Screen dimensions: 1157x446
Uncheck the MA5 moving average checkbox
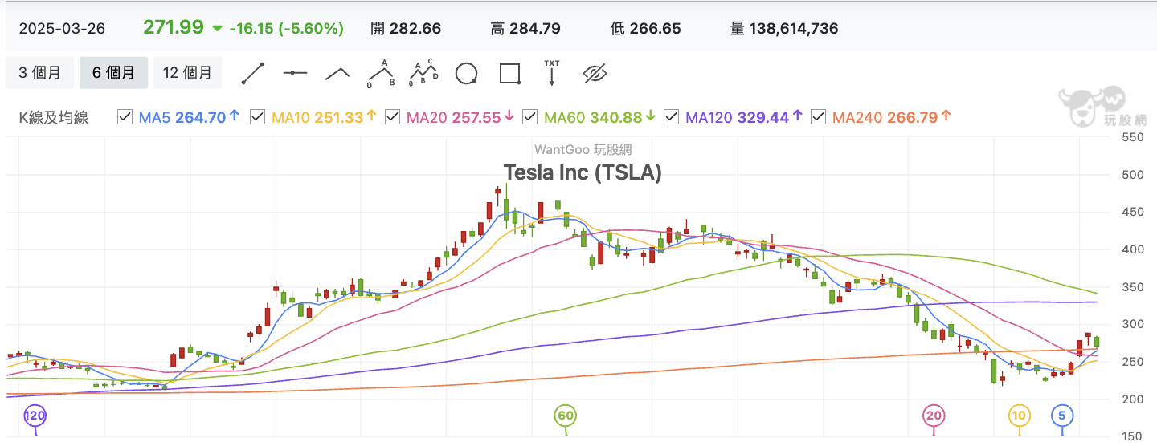[125, 117]
